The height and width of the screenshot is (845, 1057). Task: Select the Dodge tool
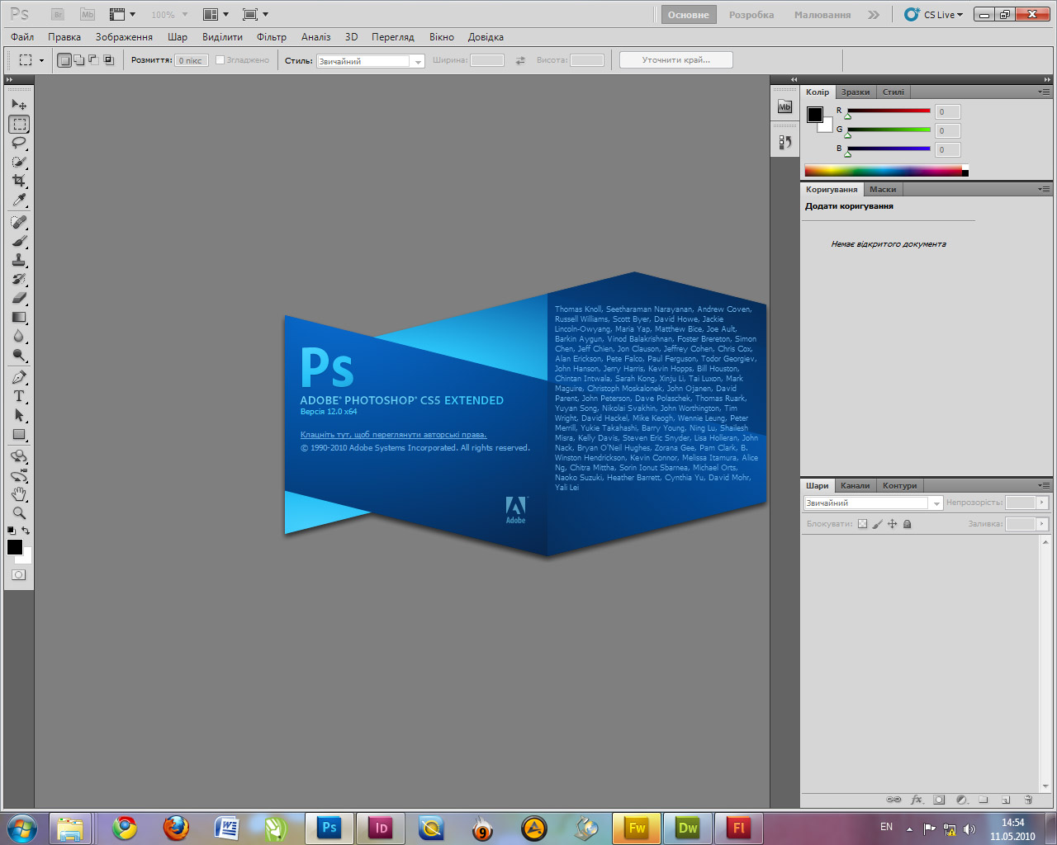tap(19, 355)
